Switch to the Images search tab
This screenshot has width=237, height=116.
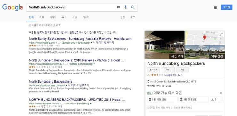pyautogui.click(x=53, y=17)
